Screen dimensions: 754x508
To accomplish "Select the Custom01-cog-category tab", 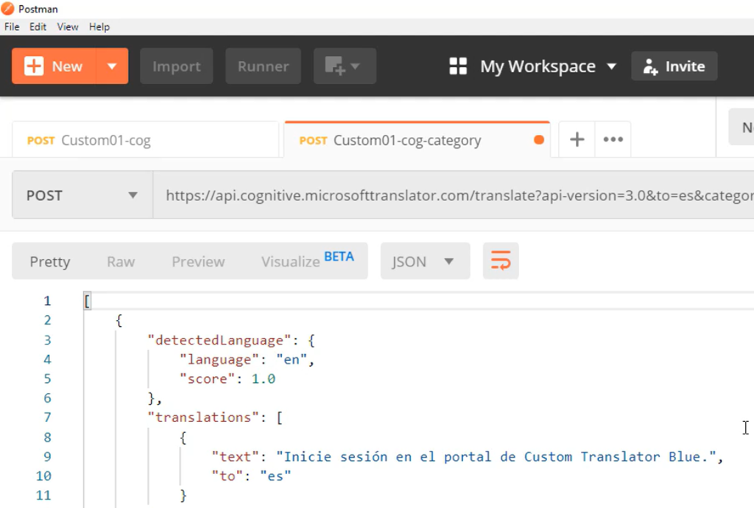I will (x=406, y=140).
